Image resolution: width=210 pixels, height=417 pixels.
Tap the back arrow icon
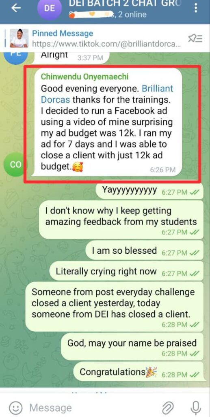coord(16,8)
